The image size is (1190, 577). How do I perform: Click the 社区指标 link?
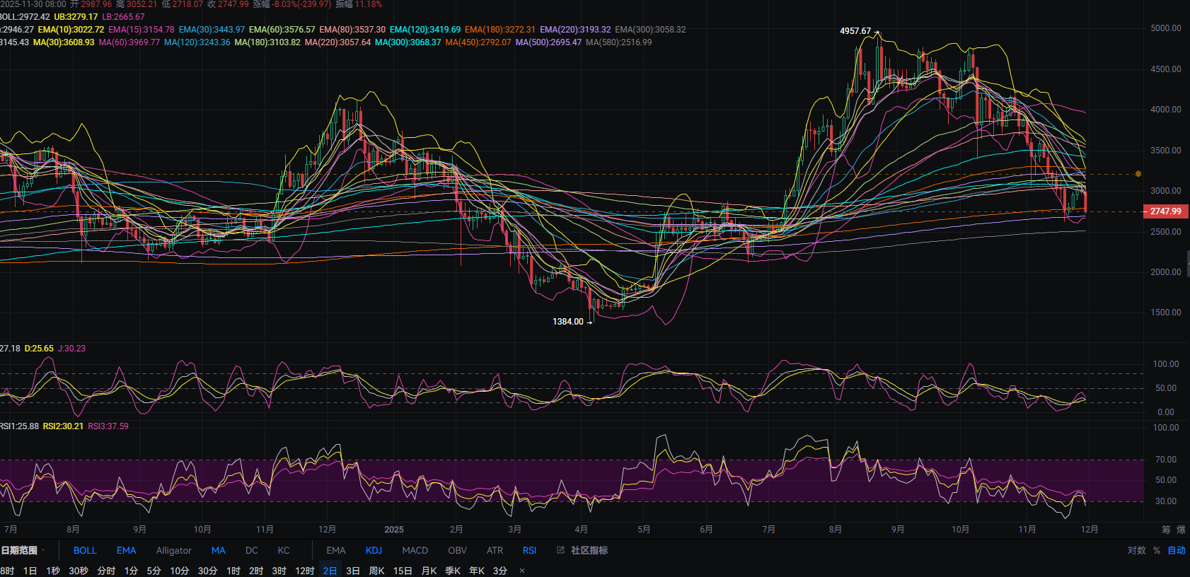(x=589, y=550)
